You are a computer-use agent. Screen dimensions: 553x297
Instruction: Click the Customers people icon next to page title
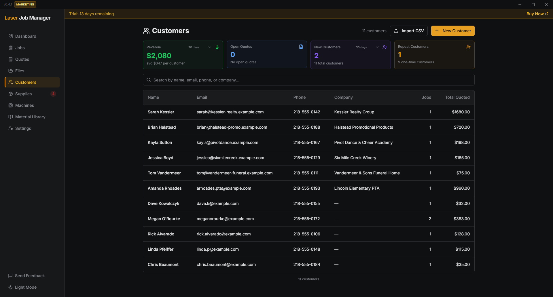(x=147, y=31)
